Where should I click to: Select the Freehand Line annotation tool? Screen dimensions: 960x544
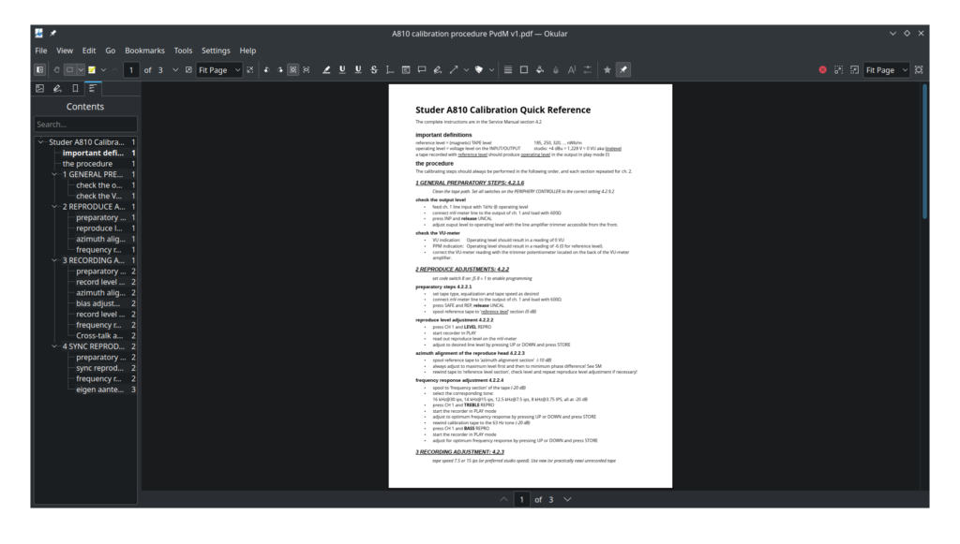(x=438, y=70)
